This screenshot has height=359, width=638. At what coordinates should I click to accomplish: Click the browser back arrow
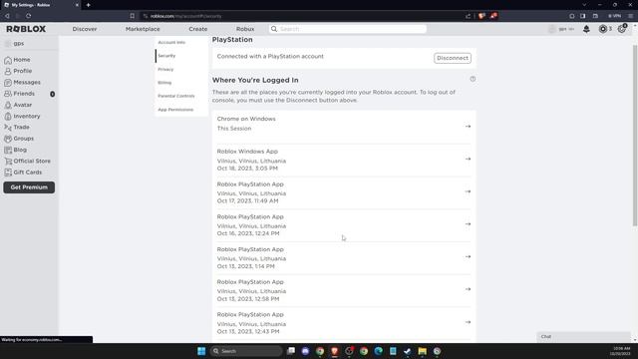(x=7, y=16)
